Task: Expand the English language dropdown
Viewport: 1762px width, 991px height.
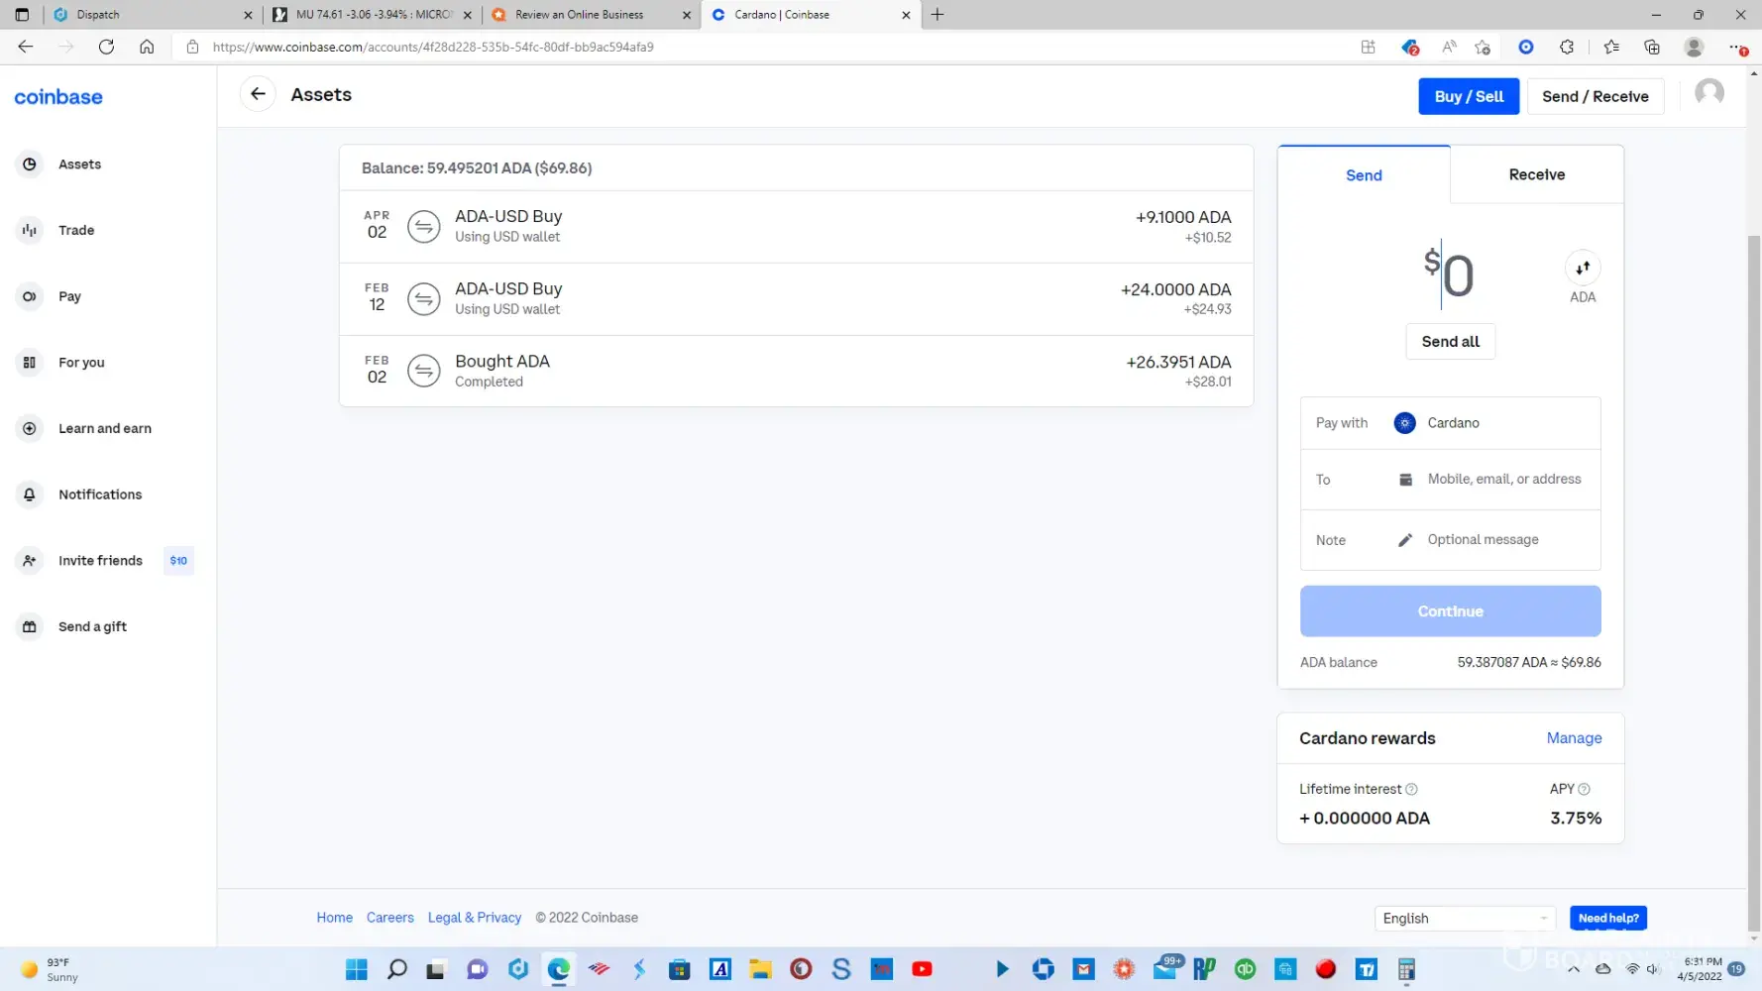Action: 1464,919
